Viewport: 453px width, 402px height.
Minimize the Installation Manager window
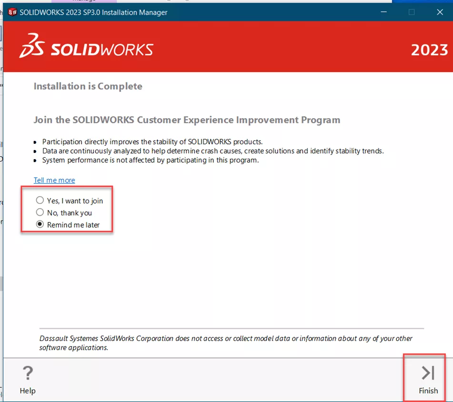pos(383,12)
